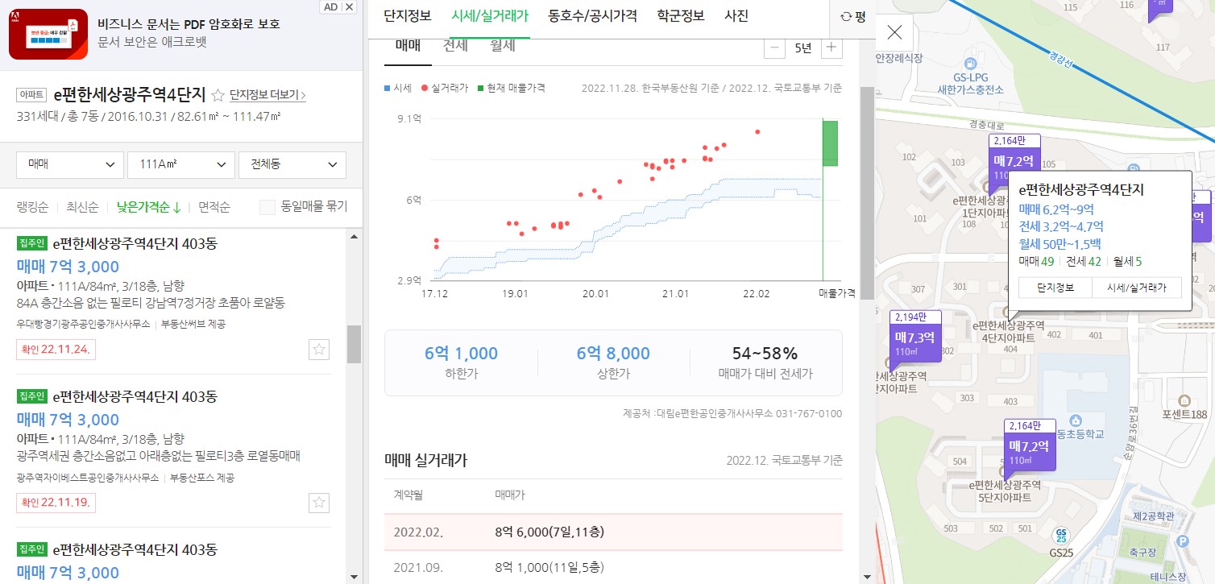
Task: Click the 5년 chart period value
Action: tap(802, 48)
